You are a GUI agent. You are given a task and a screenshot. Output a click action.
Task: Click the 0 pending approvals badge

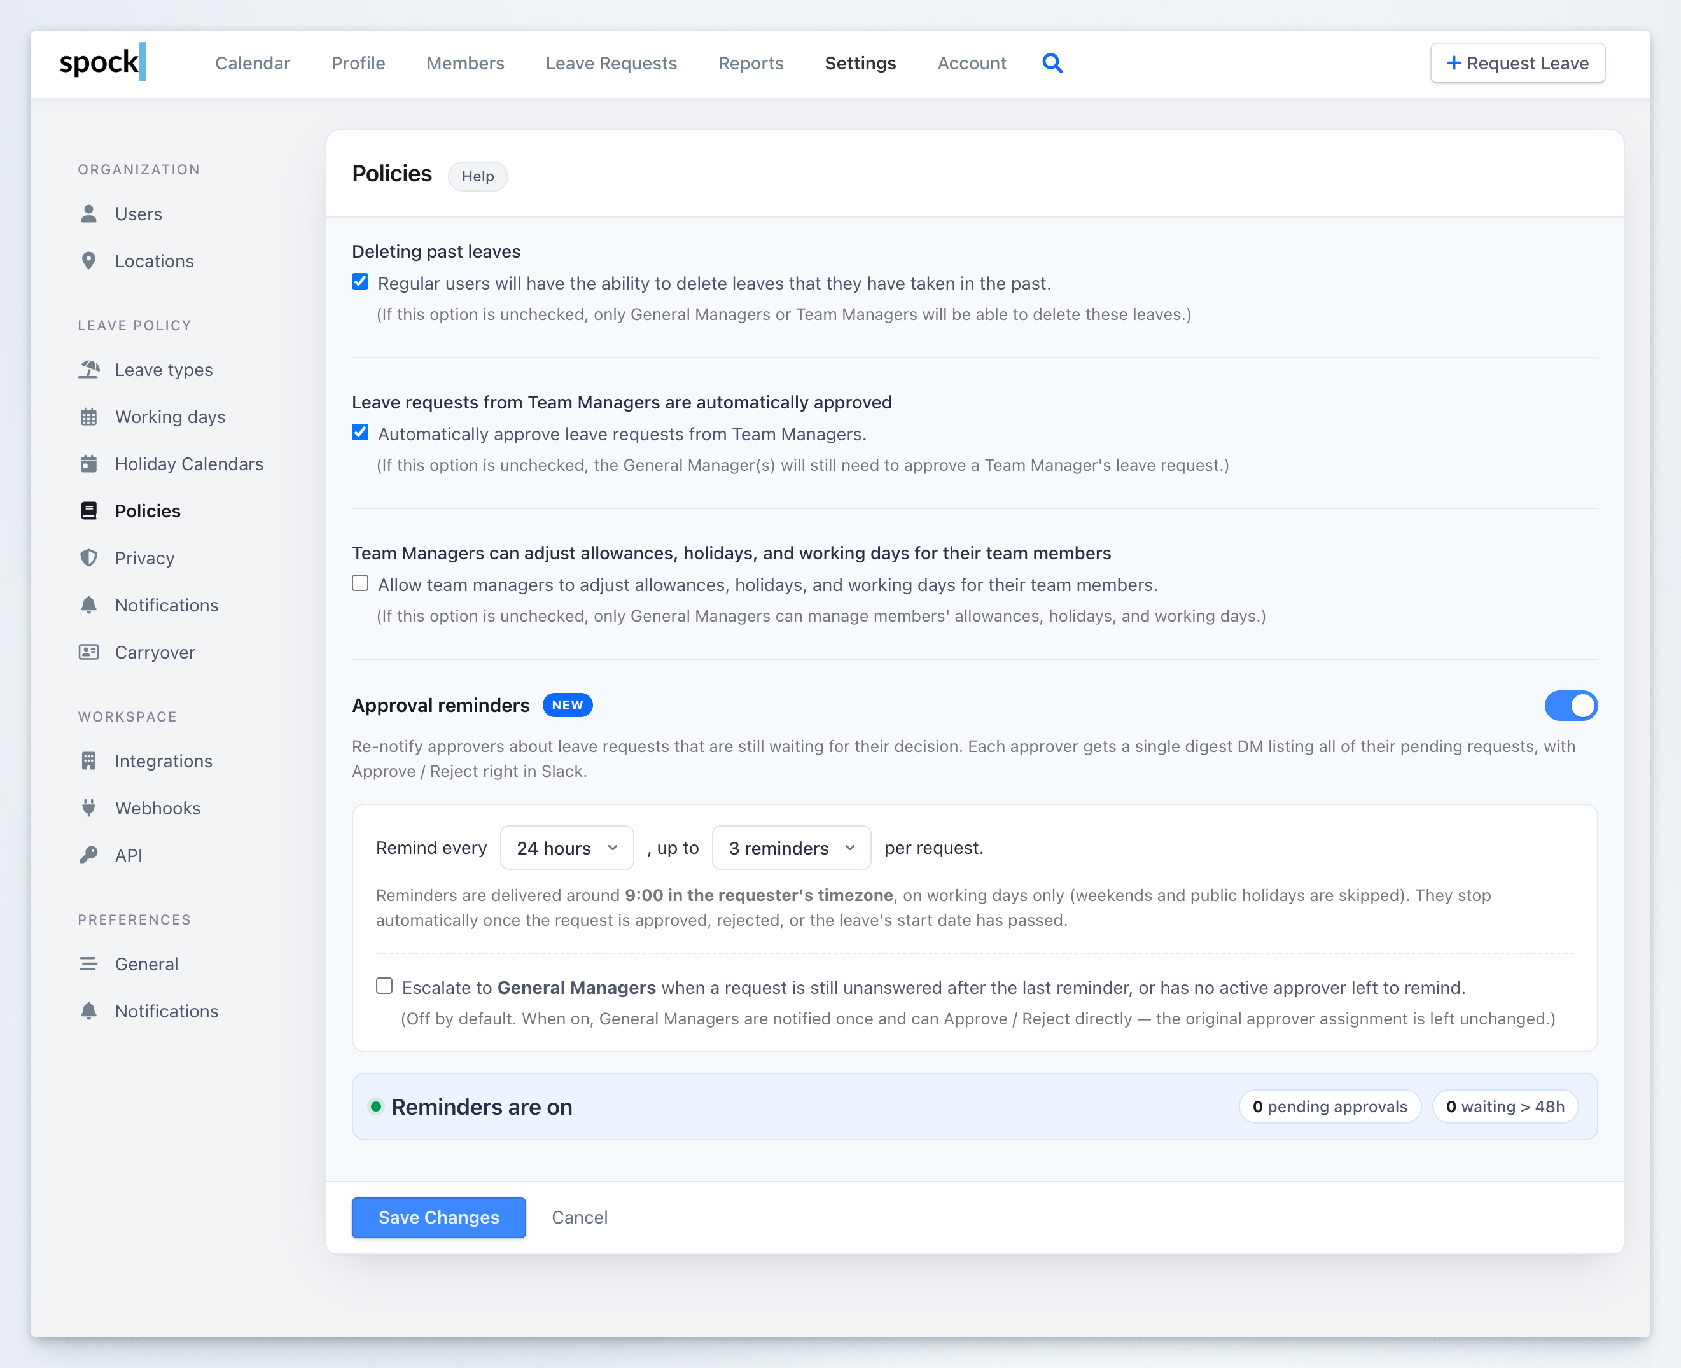[1330, 1106]
